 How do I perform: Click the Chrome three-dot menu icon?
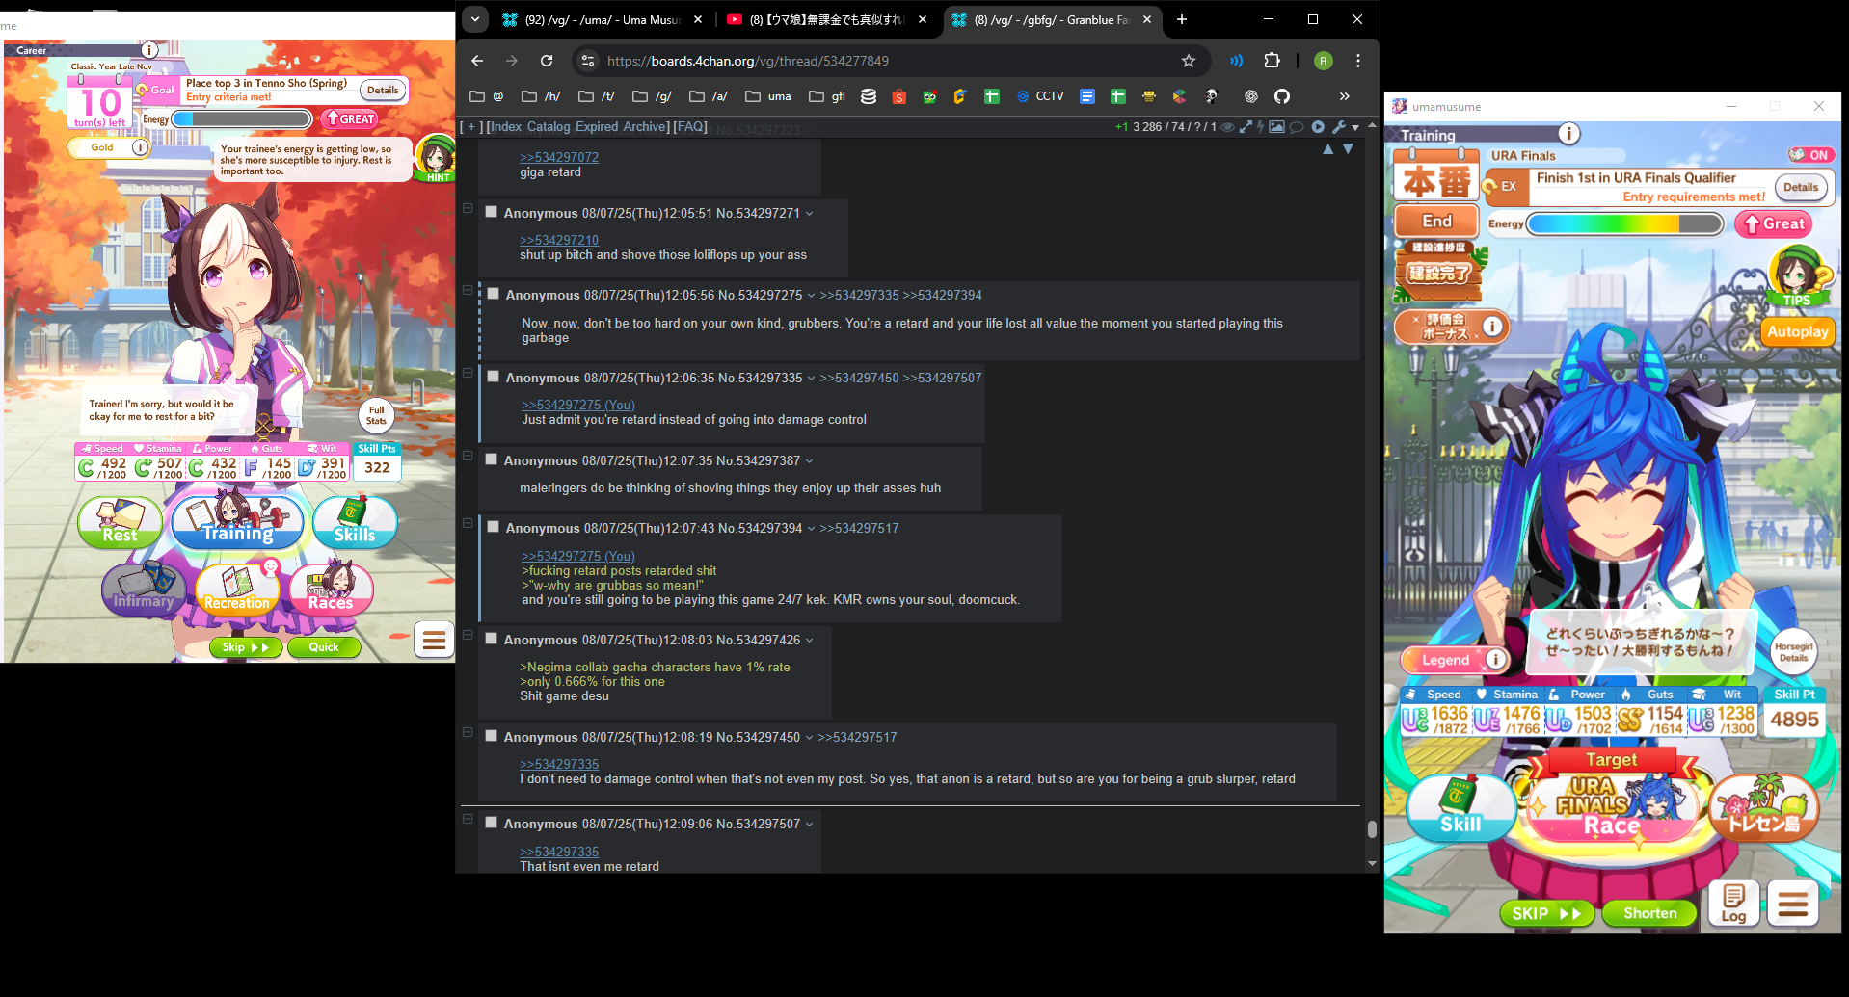click(x=1358, y=61)
